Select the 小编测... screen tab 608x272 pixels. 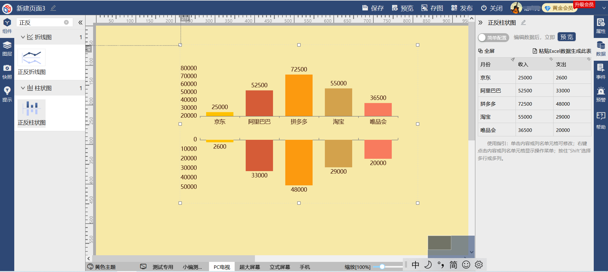tap(192, 267)
